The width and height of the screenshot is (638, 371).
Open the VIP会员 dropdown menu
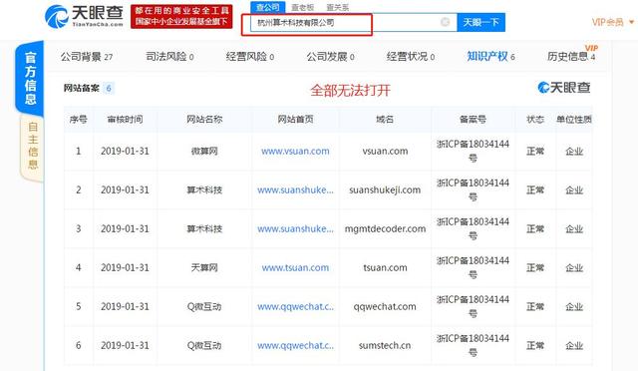point(612,22)
